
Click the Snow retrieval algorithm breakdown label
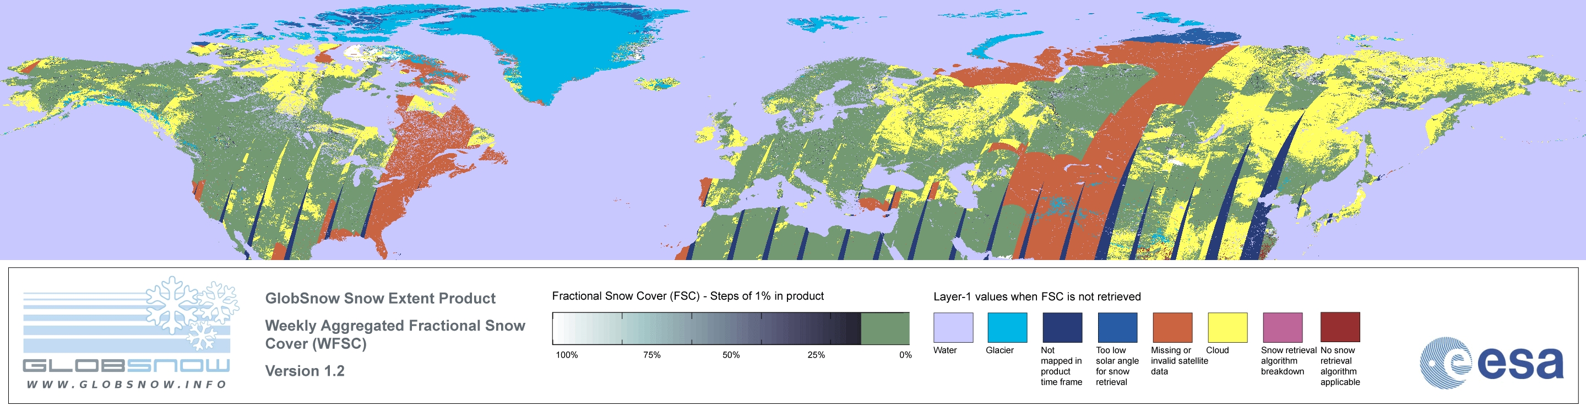click(x=1288, y=360)
